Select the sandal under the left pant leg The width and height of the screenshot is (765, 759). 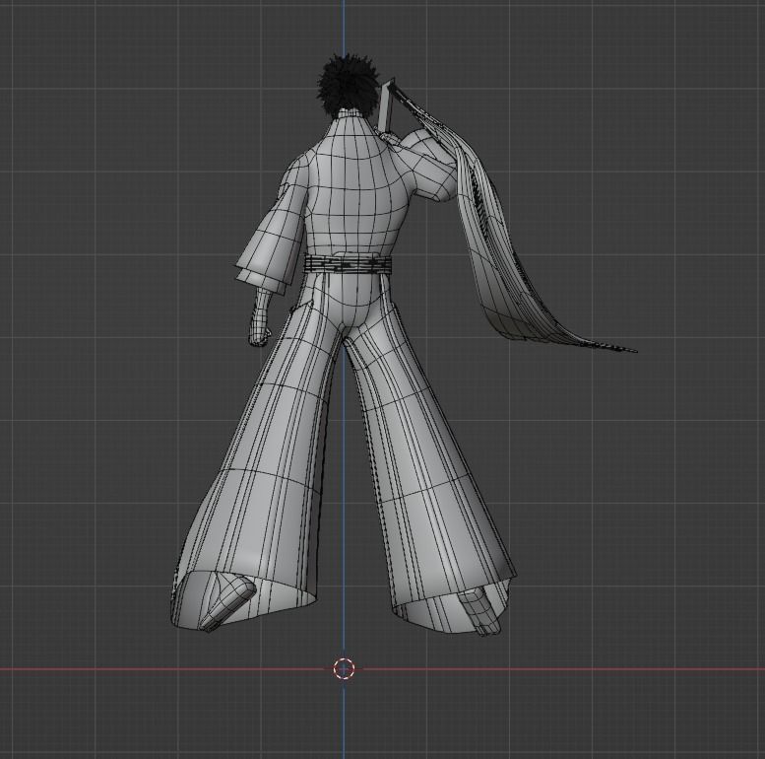coord(227,603)
